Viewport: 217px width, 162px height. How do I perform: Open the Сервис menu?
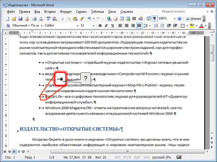81,12
